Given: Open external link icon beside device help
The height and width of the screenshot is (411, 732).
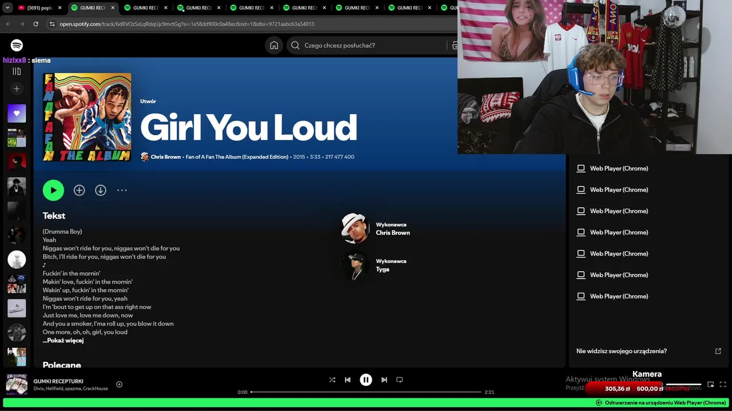Looking at the screenshot, I should click(718, 351).
